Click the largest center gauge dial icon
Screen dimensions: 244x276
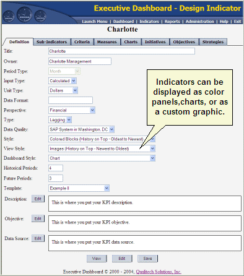pyautogui.click(x=25, y=15)
